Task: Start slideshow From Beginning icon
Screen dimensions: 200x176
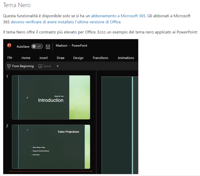Action: (9, 66)
